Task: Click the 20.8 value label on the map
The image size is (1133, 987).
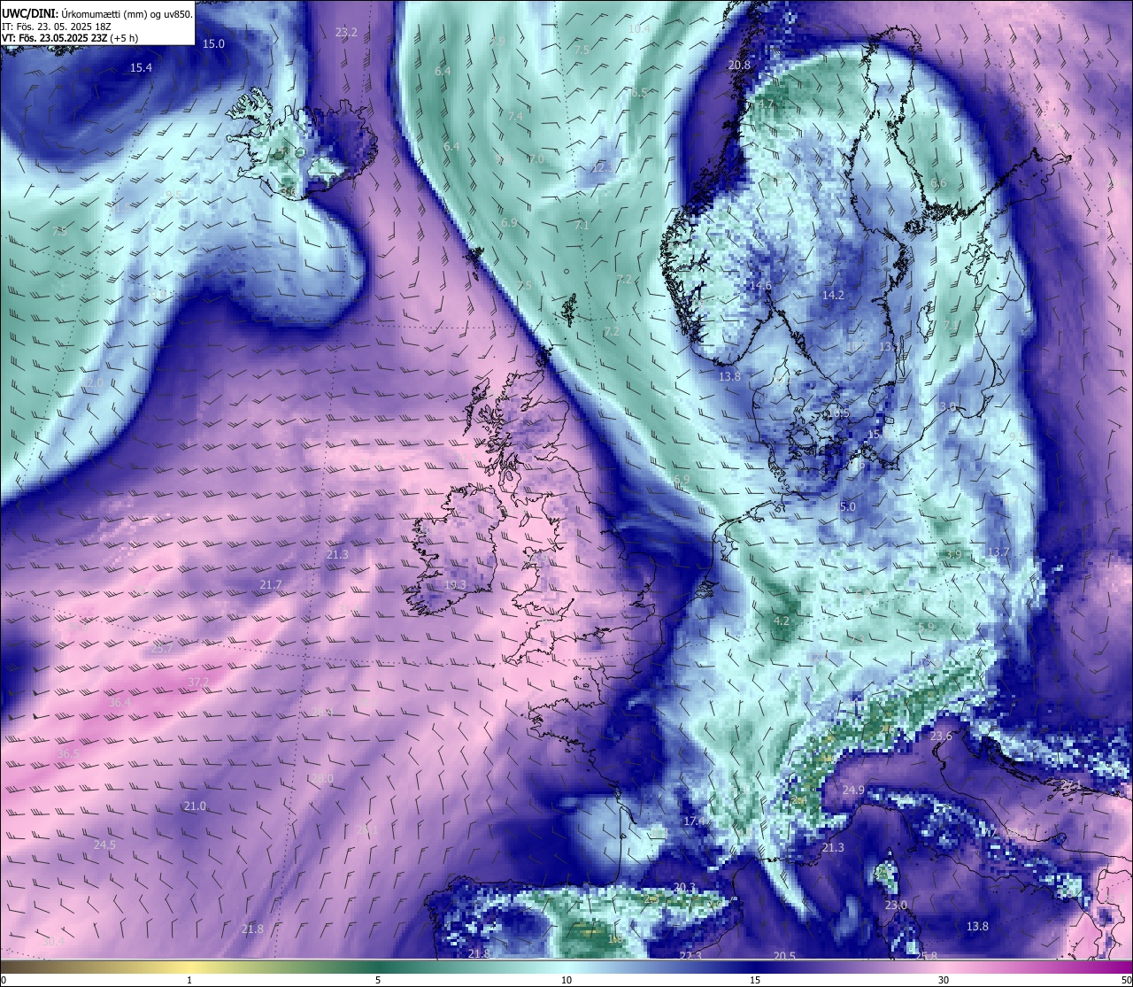Action: pyautogui.click(x=739, y=65)
